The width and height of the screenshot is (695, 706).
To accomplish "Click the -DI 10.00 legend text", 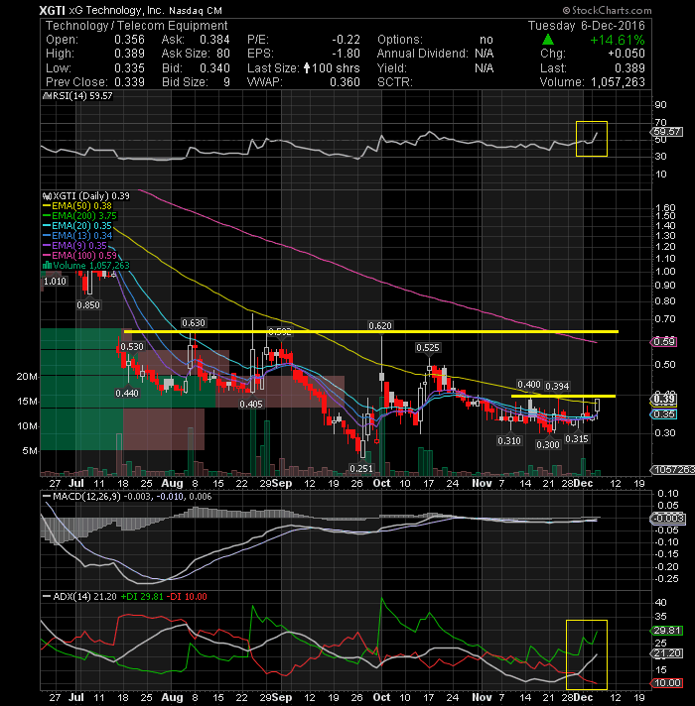I will click(x=187, y=597).
